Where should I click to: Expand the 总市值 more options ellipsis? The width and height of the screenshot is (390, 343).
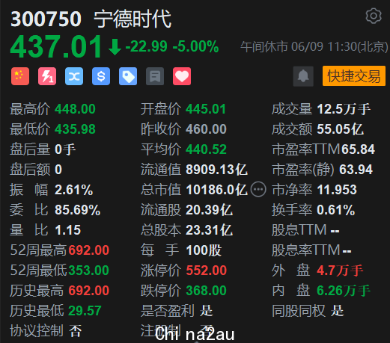tap(258, 190)
